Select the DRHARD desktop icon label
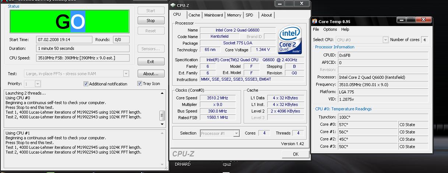448x173 pixels. click(182, 164)
